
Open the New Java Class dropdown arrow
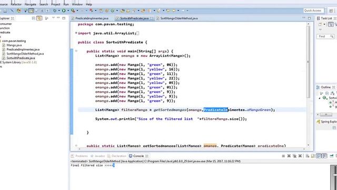pyautogui.click(x=117, y=11)
